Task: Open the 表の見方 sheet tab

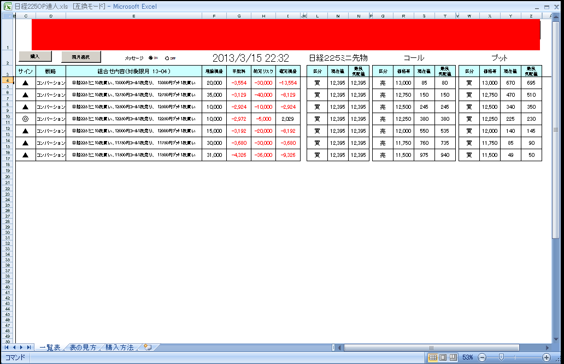Action: [x=83, y=348]
